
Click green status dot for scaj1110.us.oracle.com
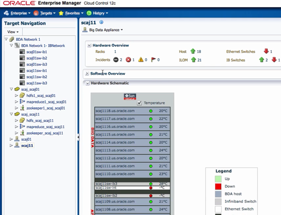(151, 174)
